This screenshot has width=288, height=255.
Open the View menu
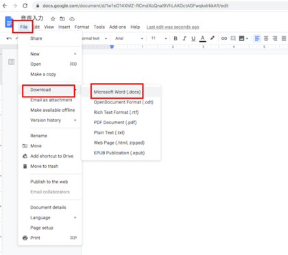pyautogui.click(x=49, y=27)
